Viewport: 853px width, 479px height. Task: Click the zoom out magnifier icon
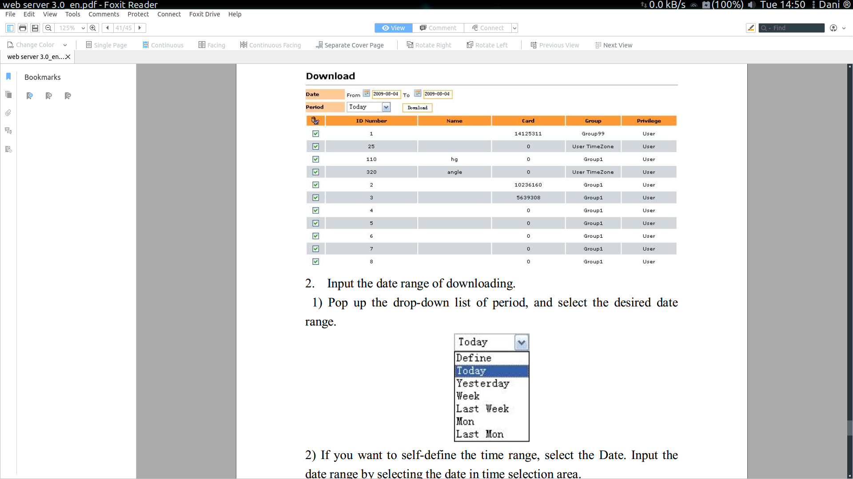(48, 28)
